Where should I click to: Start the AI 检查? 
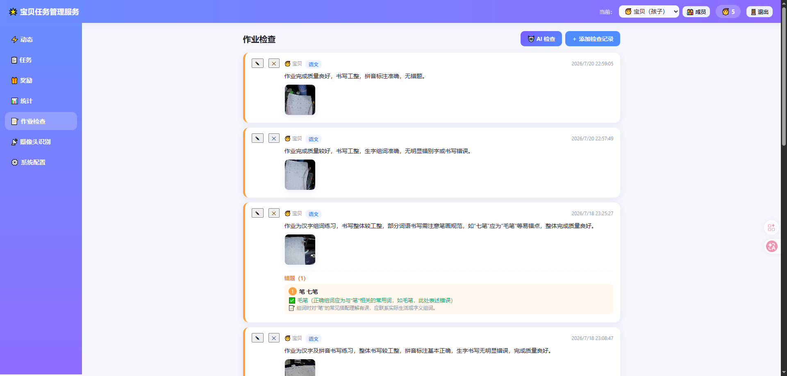541,39
